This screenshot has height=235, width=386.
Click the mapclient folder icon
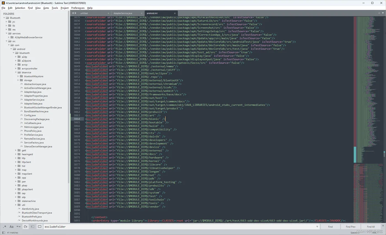[19, 174]
